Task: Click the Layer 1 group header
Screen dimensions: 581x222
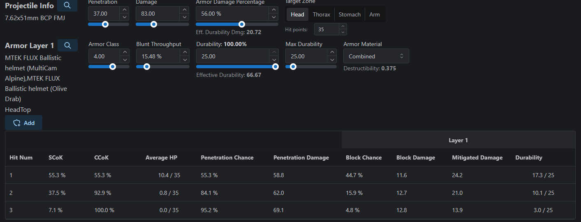Action: [x=458, y=140]
